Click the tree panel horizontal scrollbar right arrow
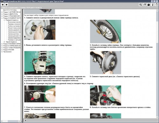 tap(19, 121)
